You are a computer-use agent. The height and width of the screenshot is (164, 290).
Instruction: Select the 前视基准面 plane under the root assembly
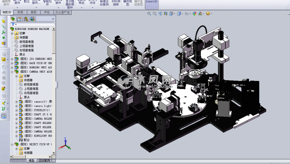(x=27, y=42)
